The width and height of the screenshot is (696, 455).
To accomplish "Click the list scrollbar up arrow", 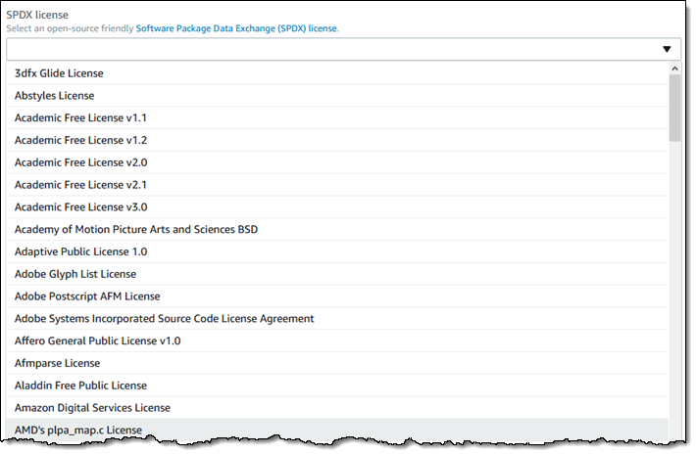I will pyautogui.click(x=674, y=69).
